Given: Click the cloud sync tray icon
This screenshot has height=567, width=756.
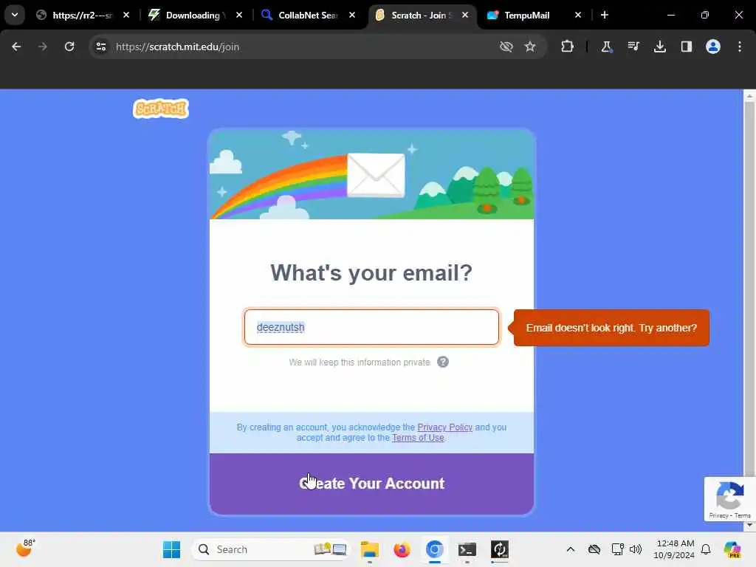Looking at the screenshot, I should pyautogui.click(x=594, y=549).
